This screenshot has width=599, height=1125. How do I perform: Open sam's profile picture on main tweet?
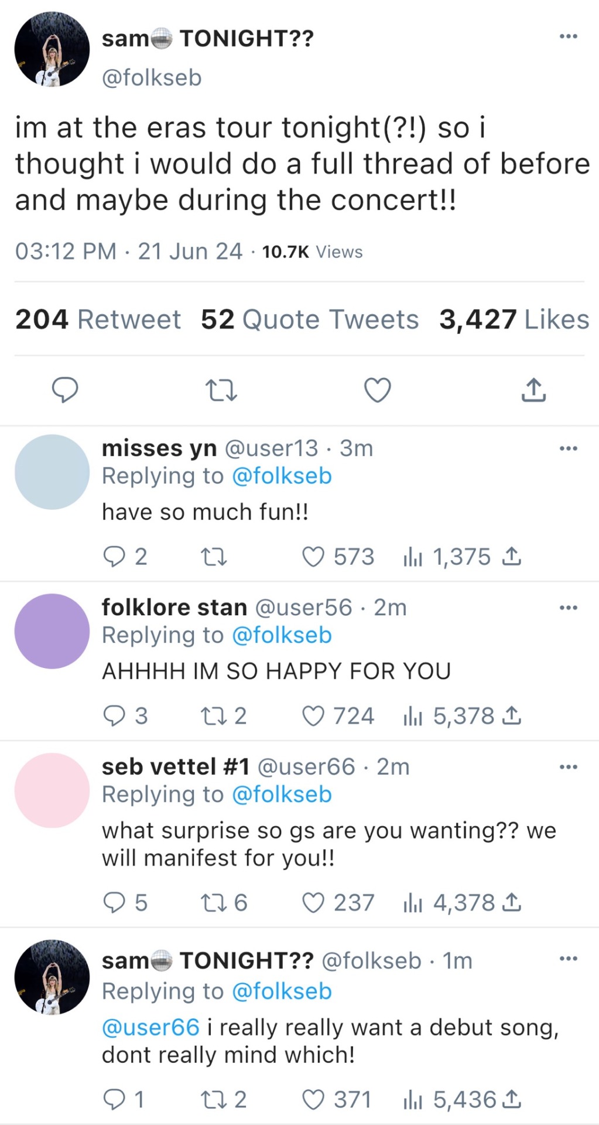(x=52, y=49)
